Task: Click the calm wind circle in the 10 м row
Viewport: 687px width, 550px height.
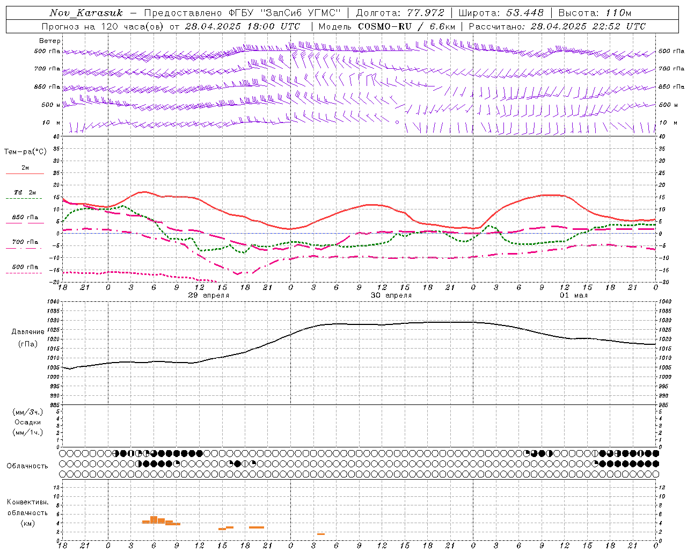Action: pyautogui.click(x=397, y=122)
